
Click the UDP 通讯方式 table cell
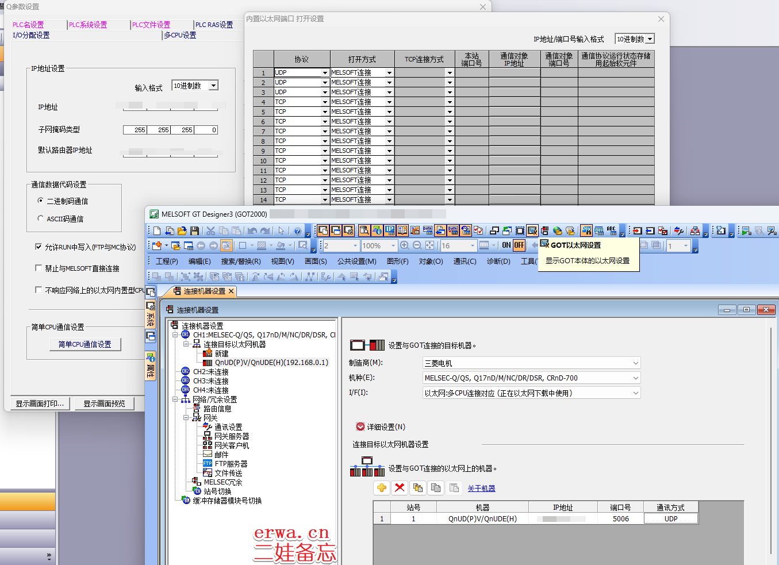(671, 518)
